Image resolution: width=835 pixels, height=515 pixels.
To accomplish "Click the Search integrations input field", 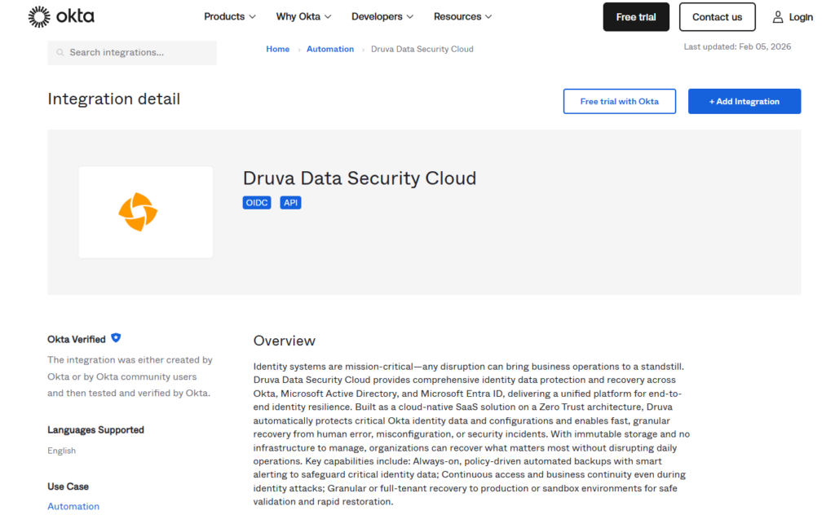I will click(x=130, y=52).
